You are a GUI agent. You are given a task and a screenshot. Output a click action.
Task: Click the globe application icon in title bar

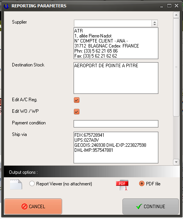tap(7, 6)
